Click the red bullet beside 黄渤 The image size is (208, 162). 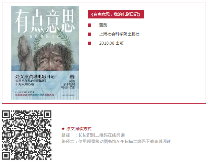(x=89, y=25)
